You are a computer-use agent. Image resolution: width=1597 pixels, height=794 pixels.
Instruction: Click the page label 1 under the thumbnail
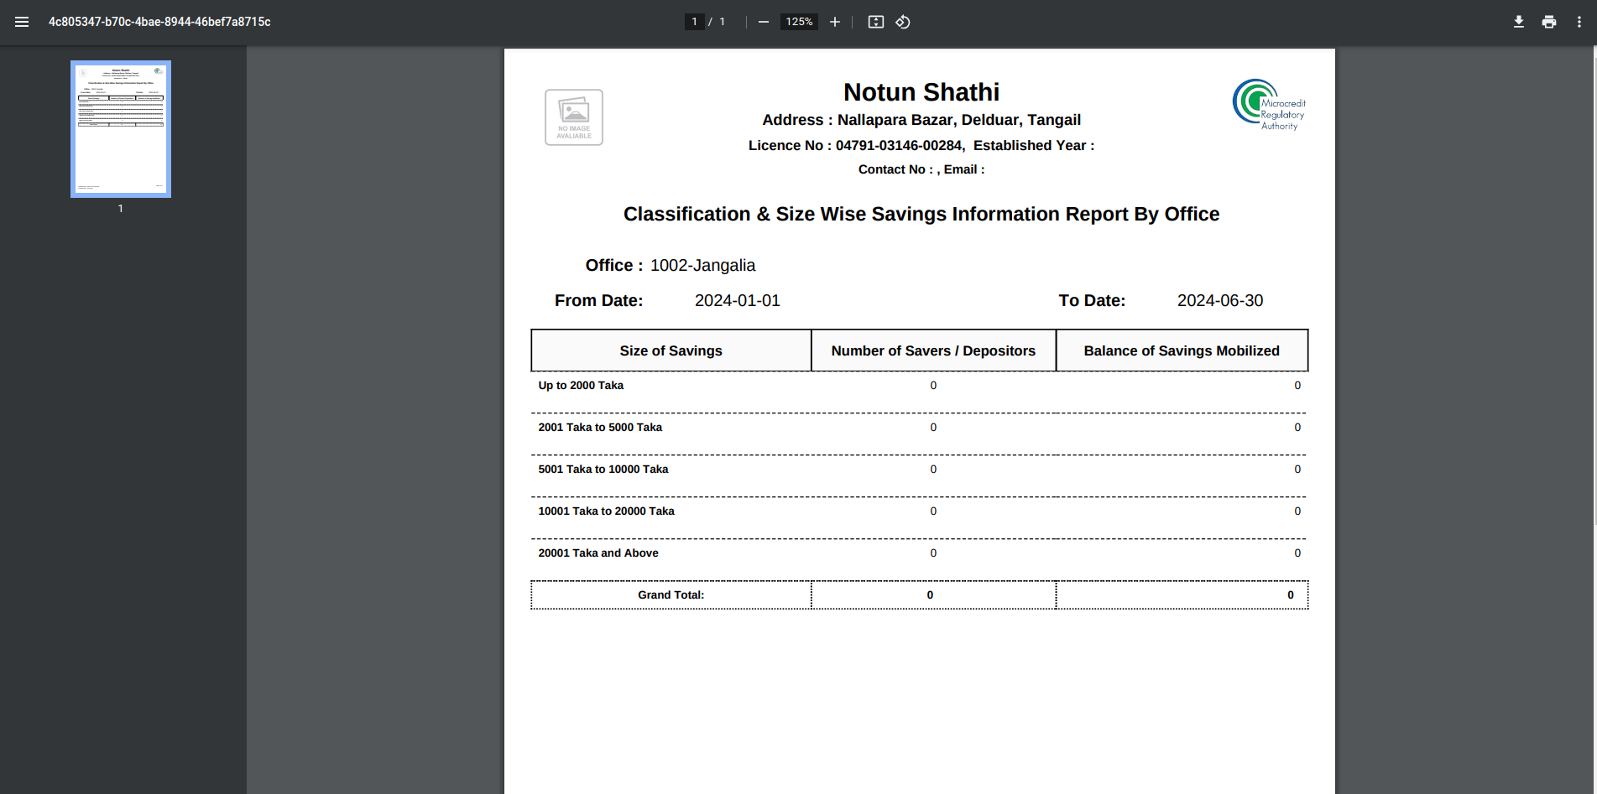121,208
